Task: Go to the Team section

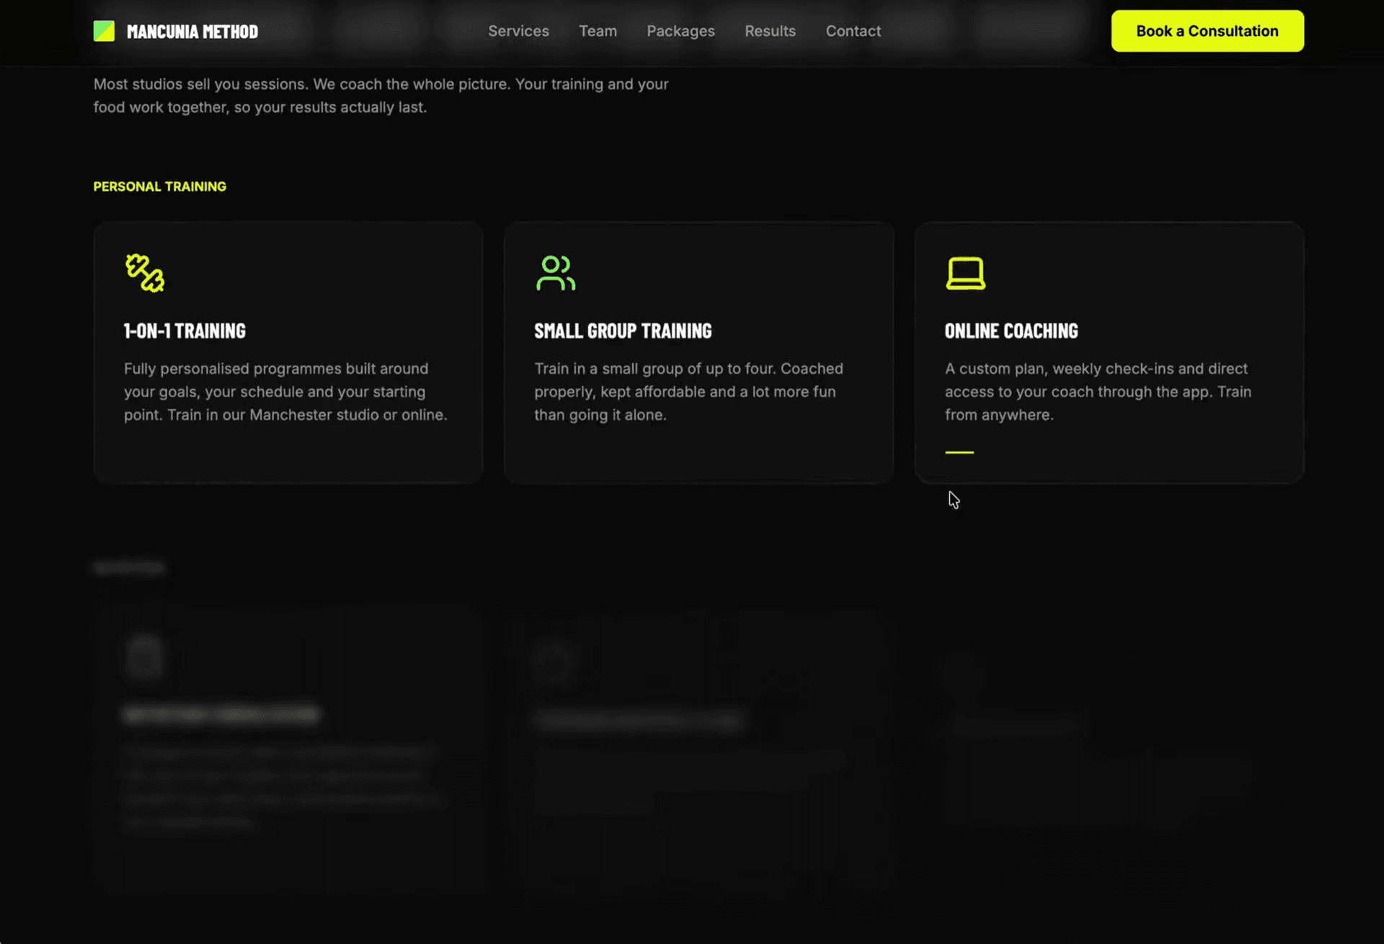Action: [x=598, y=31]
